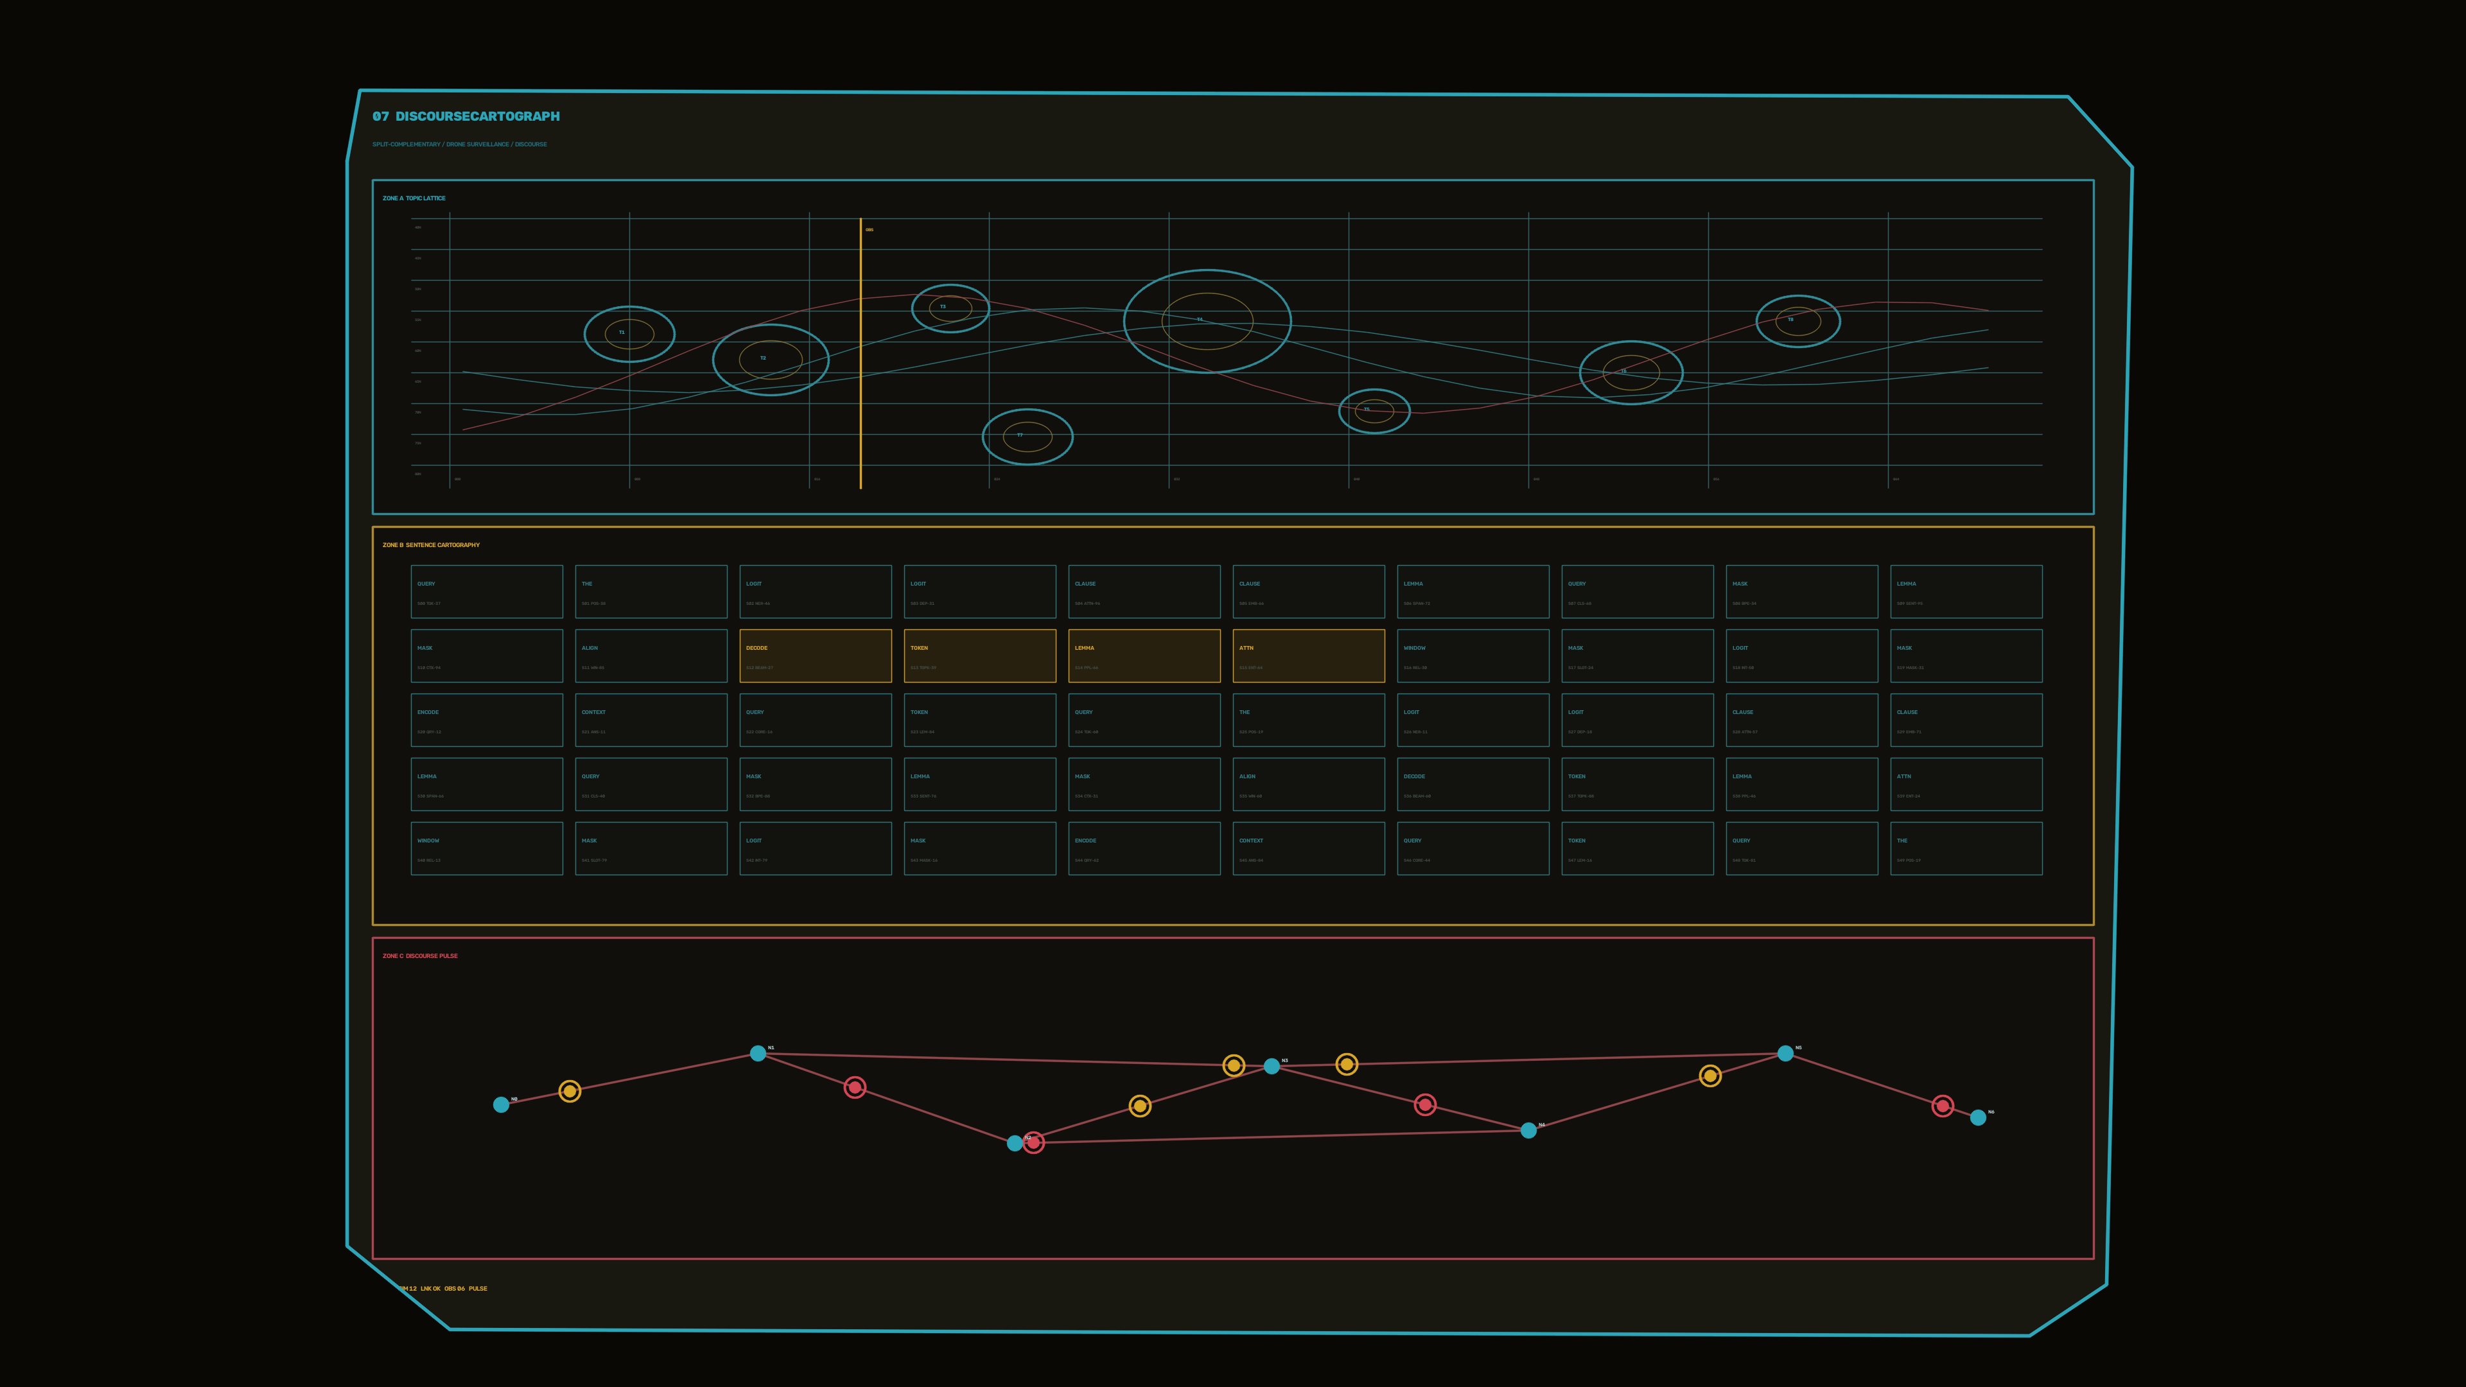
Task: Select topic circle T5
Action: 1374,411
